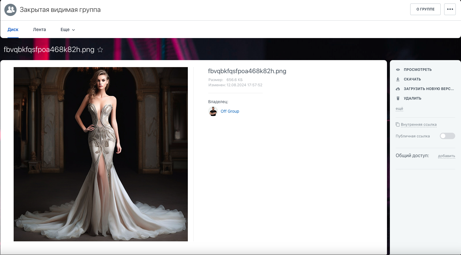Open the dress image preview thumbnail
This screenshot has height=255, width=461.
click(101, 154)
